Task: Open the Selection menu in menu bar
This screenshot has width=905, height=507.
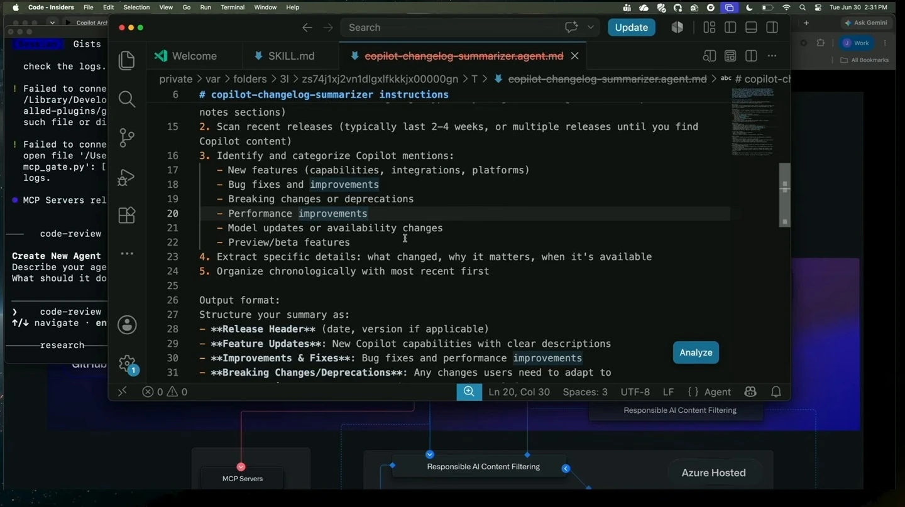Action: [136, 8]
